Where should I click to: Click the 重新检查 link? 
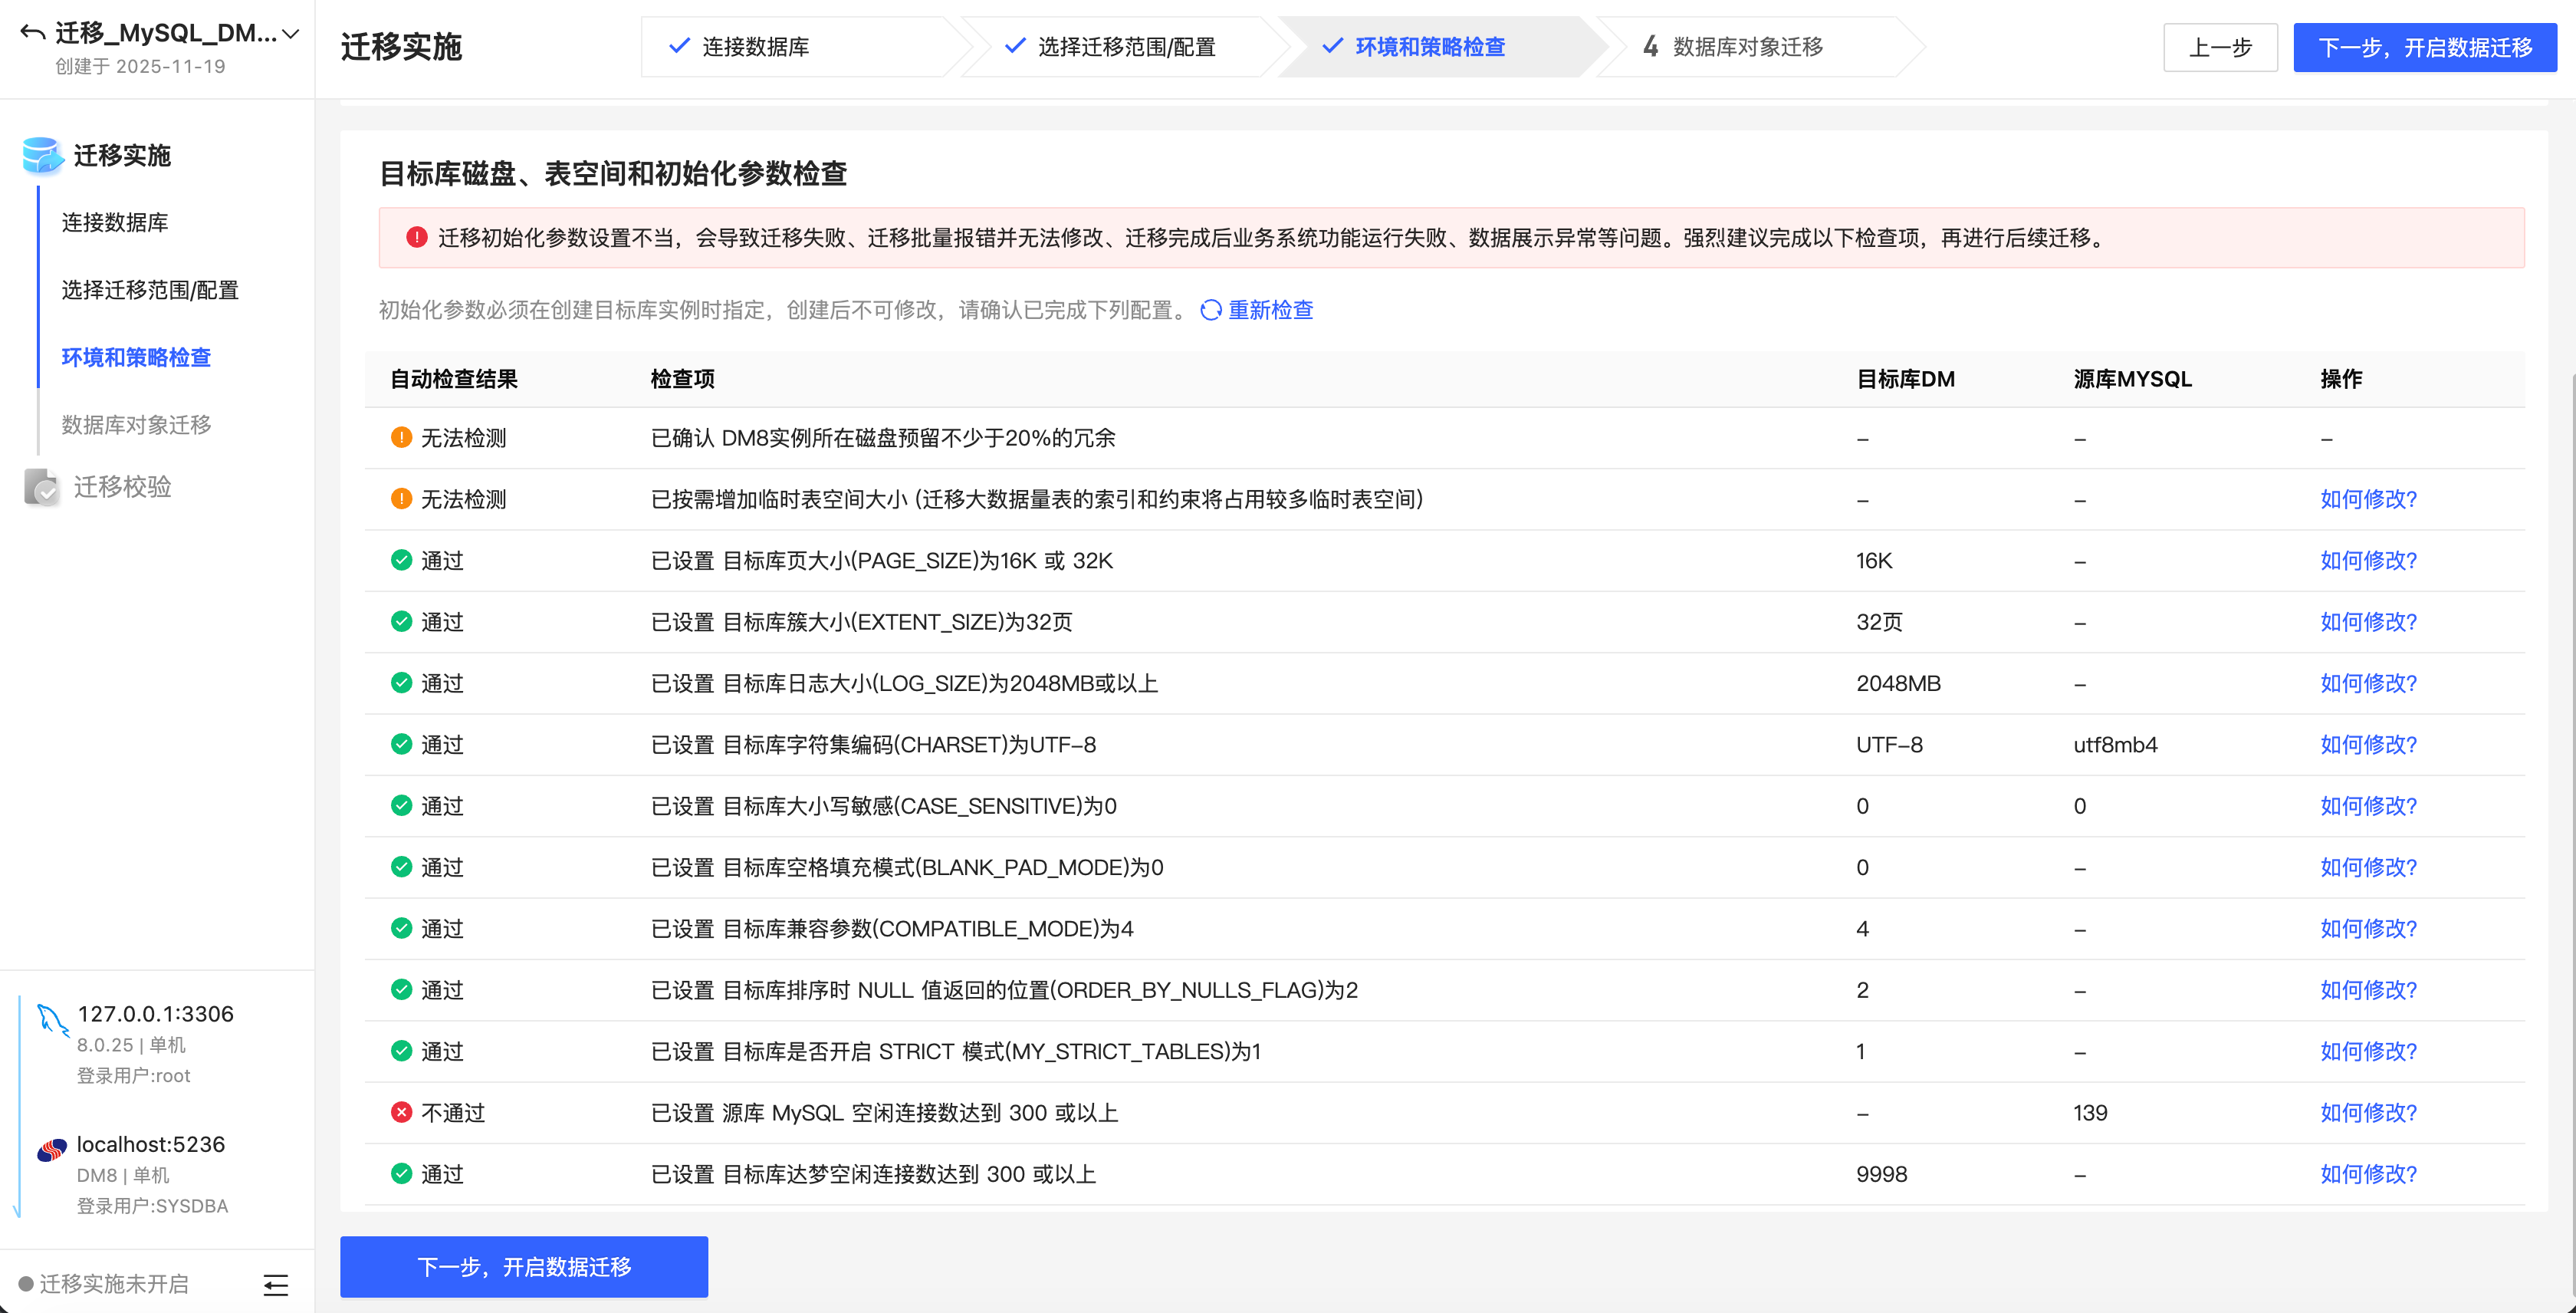(1270, 310)
